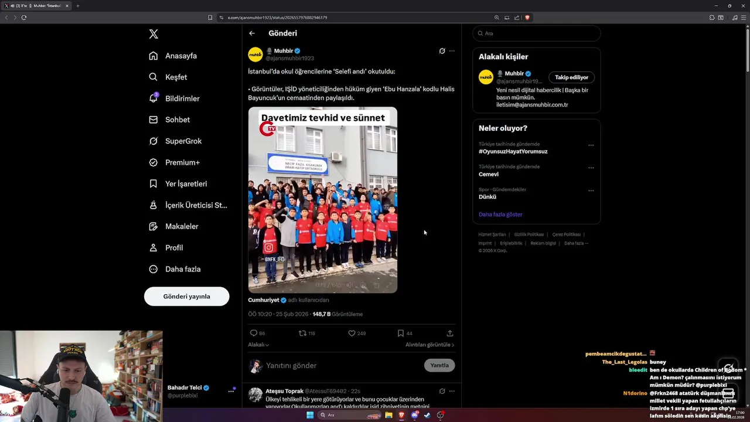Open #OyunsuzHayatYorumsuz trending topic
The image size is (750, 422).
[513, 151]
